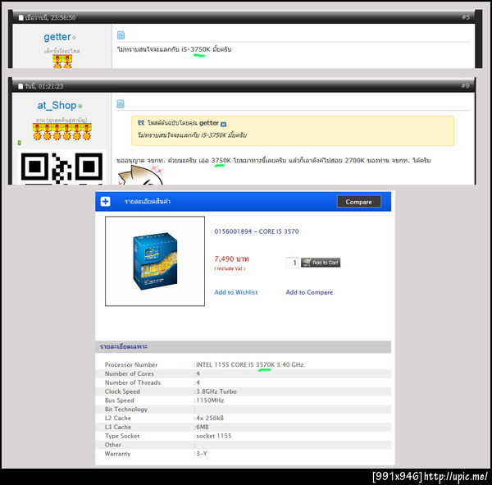This screenshot has width=492, height=485.
Task: Click the '3.8GHz Turbo' clock speed value
Action: [216, 391]
